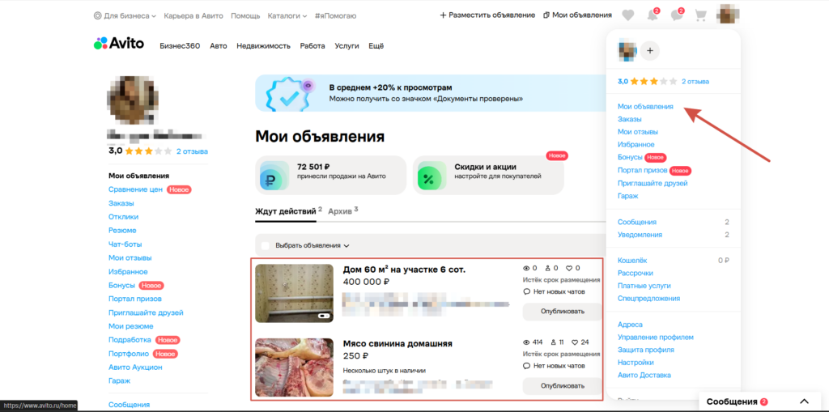
Task: Open 'Рассрочки' in dropdown menu
Action: click(x=635, y=273)
